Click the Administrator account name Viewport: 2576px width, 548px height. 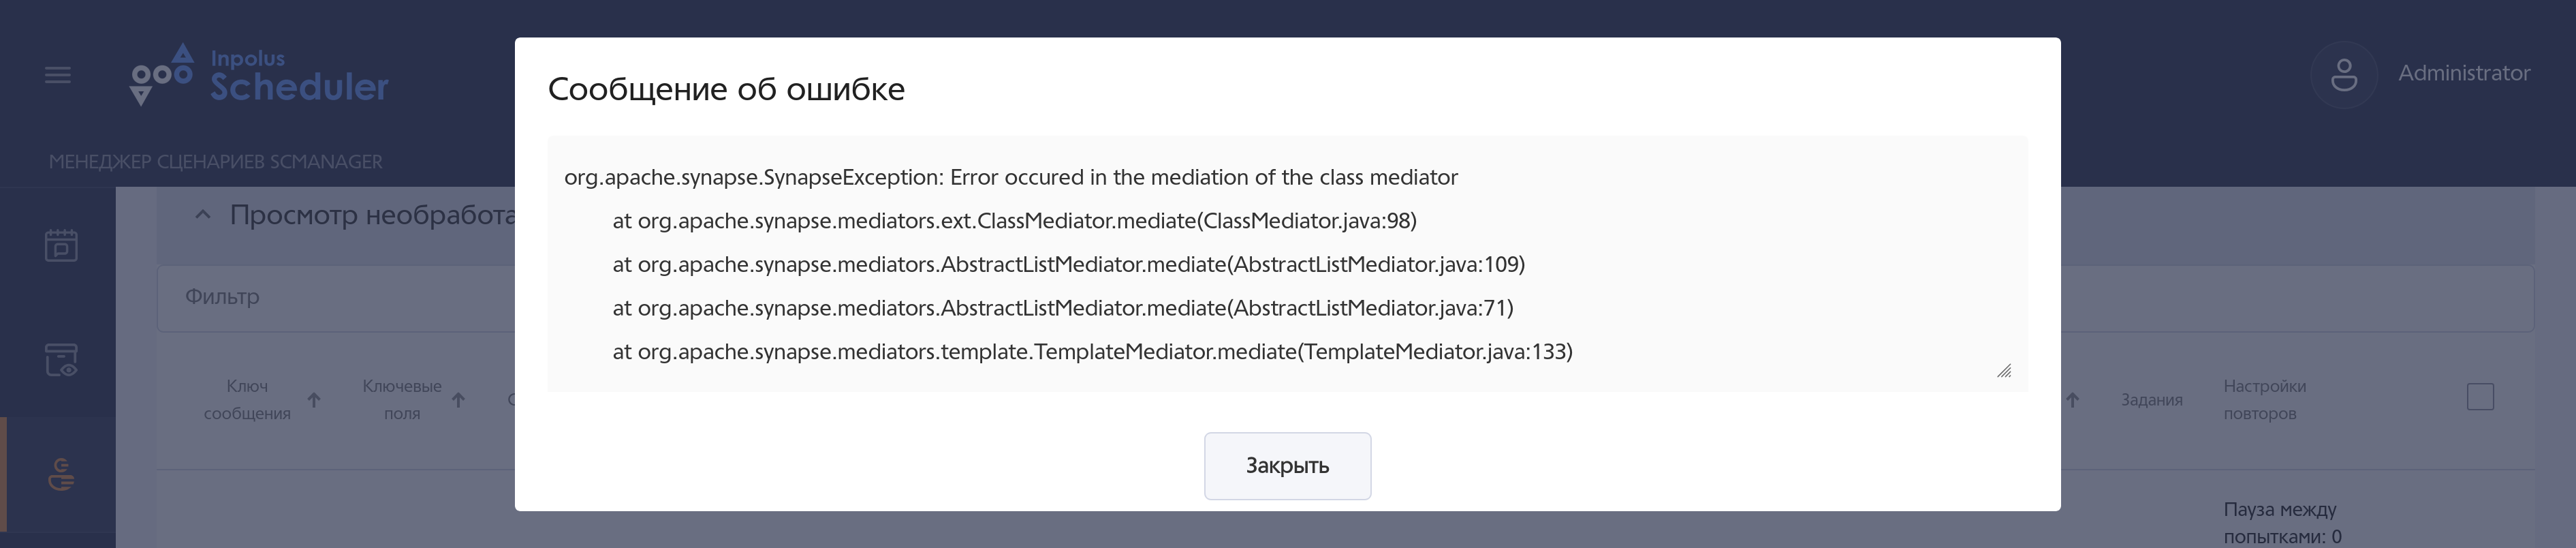tap(2463, 73)
